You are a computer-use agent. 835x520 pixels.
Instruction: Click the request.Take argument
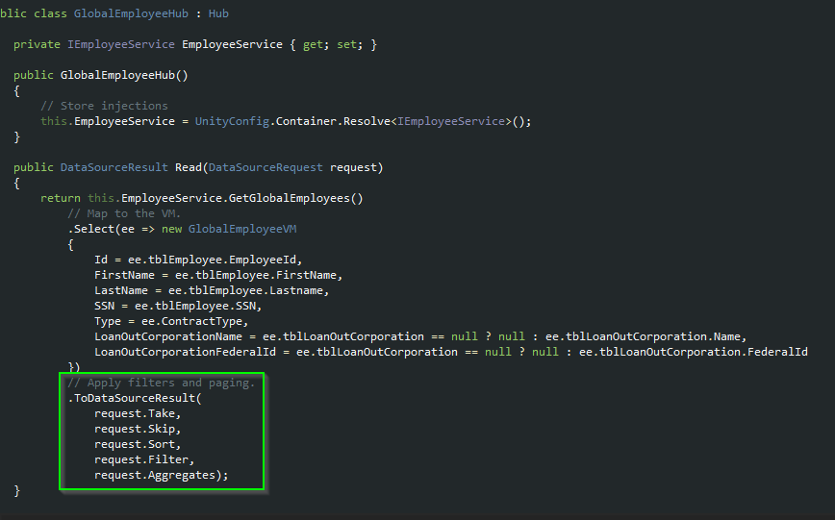(x=138, y=413)
